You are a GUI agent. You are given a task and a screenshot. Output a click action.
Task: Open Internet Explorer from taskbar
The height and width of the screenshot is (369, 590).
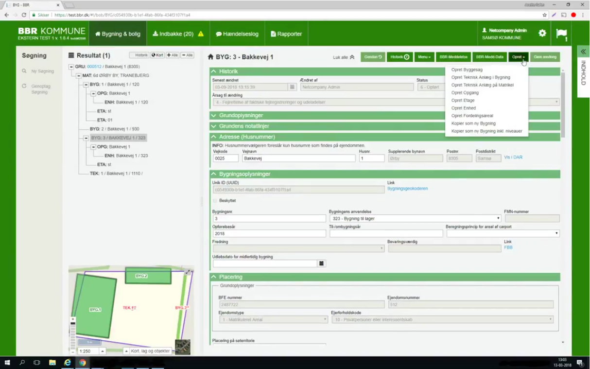click(x=68, y=363)
